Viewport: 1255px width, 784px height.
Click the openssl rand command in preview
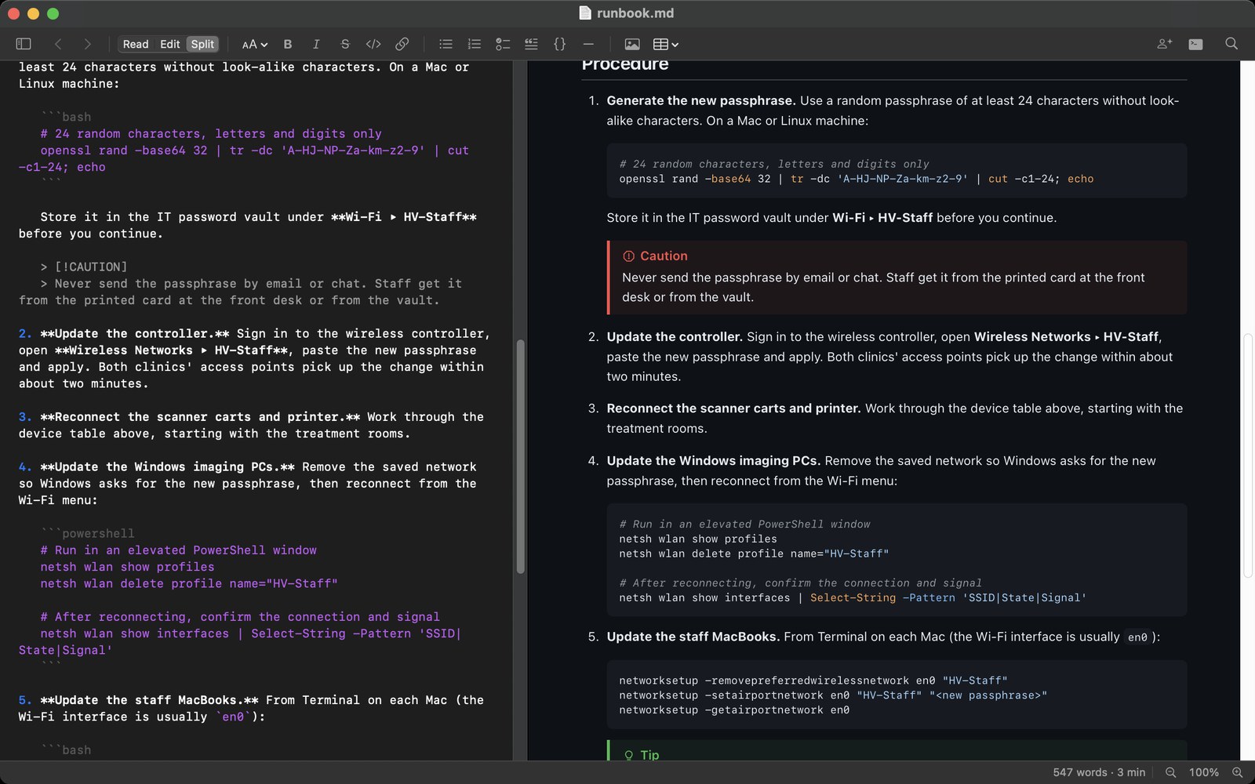pyautogui.click(x=857, y=179)
